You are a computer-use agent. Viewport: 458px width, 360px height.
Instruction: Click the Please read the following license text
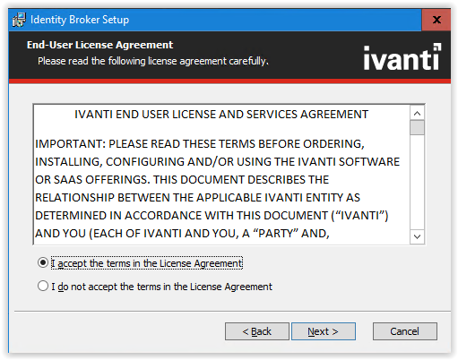(x=153, y=61)
